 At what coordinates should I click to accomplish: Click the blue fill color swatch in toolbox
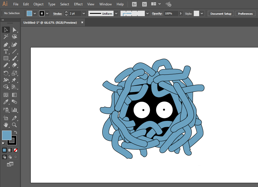6,135
